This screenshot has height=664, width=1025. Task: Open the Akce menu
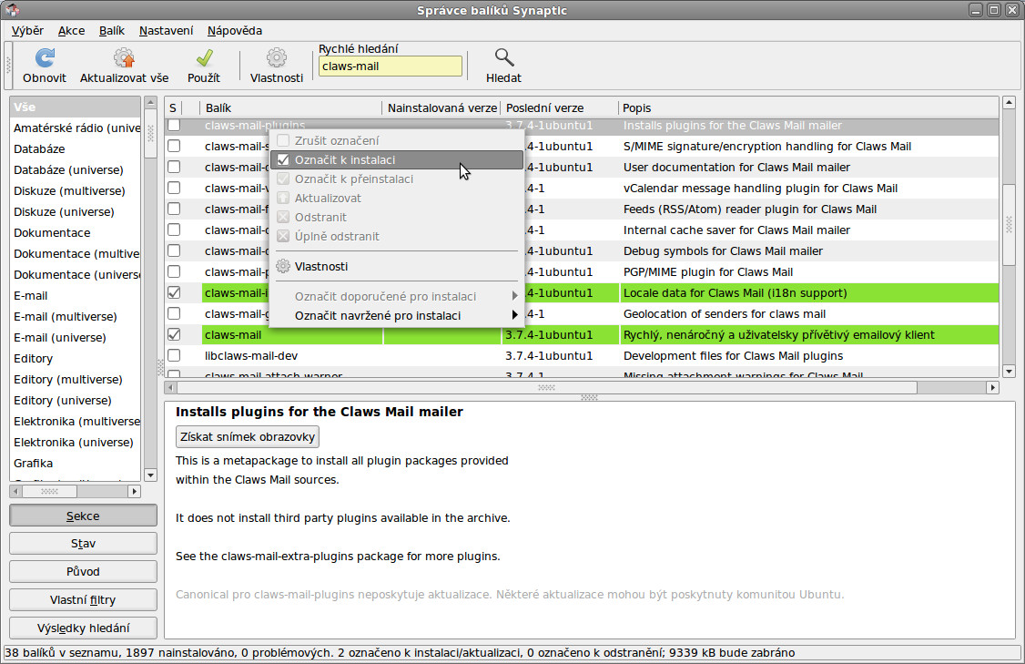click(x=71, y=31)
